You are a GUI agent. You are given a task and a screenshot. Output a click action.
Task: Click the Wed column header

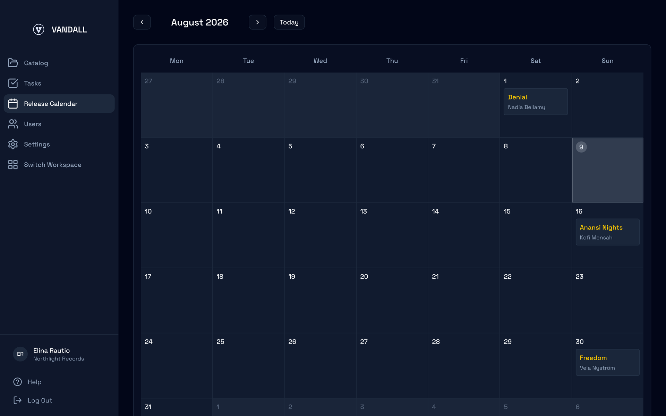(x=320, y=61)
